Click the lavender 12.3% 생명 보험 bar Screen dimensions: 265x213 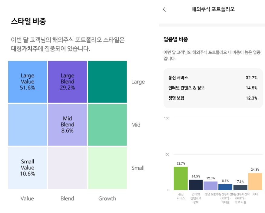pos(210,185)
